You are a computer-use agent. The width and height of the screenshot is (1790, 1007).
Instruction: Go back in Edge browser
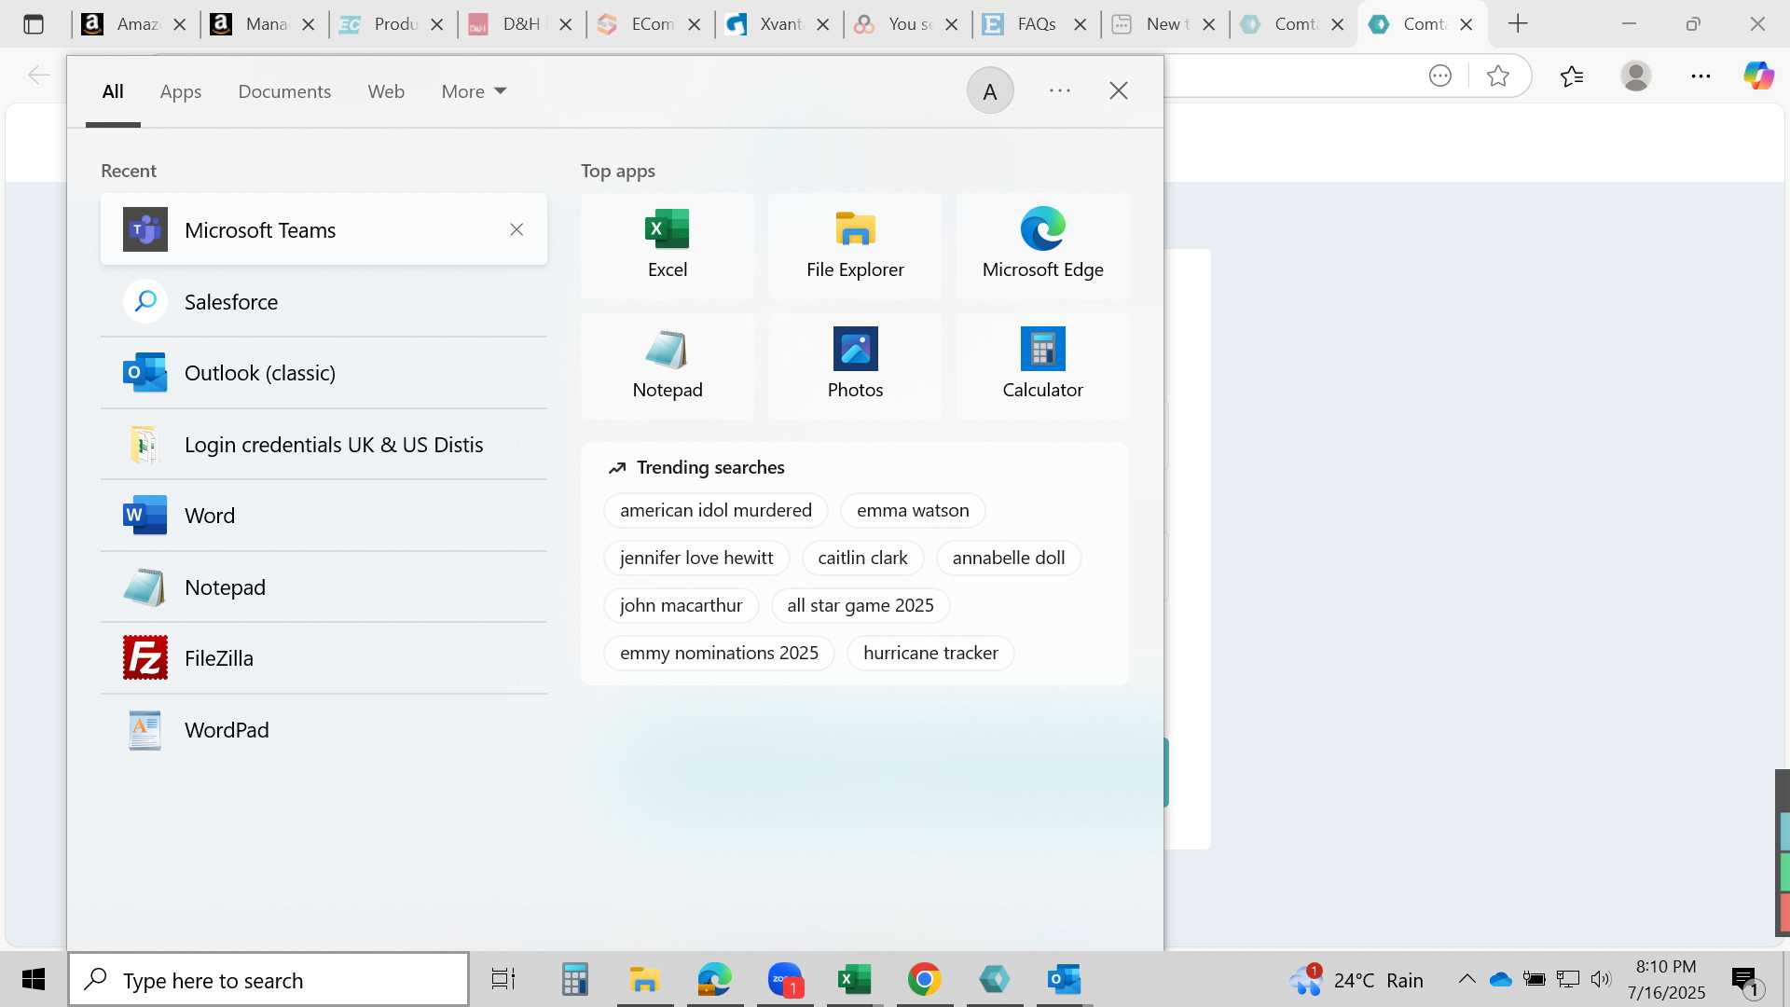(x=38, y=76)
